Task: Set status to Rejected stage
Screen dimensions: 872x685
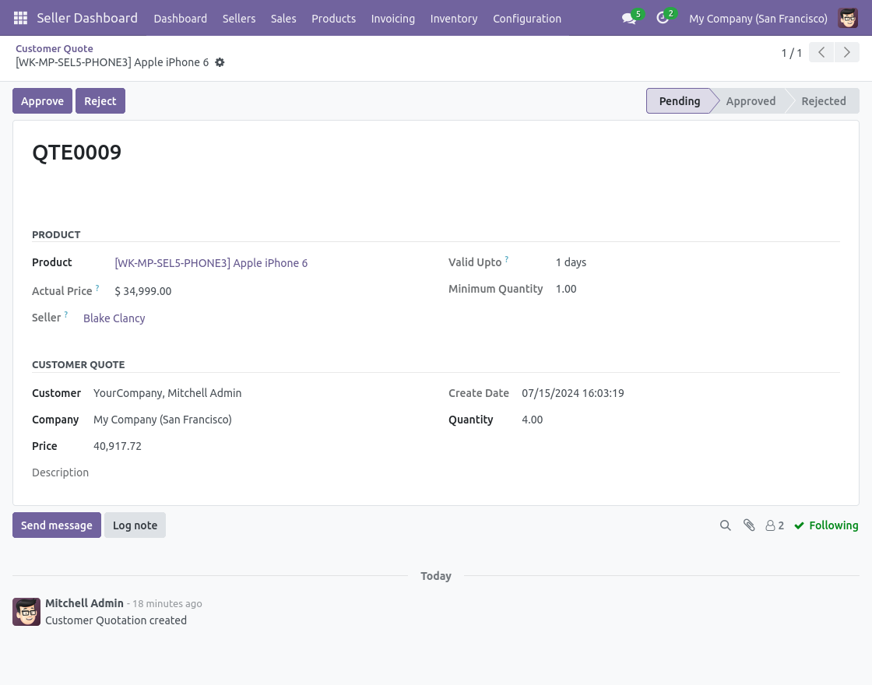Action: point(823,101)
